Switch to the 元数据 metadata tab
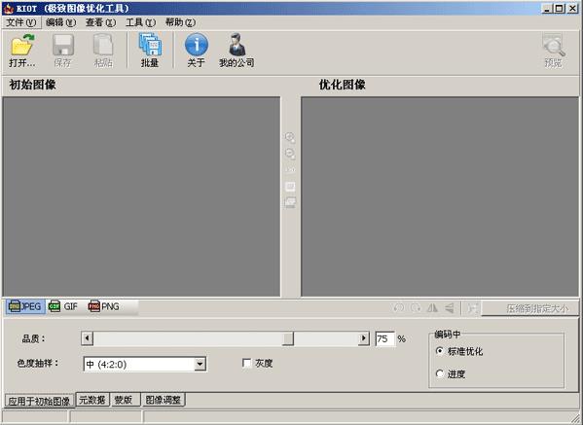Screen dimensions: 583x425 (x=92, y=400)
